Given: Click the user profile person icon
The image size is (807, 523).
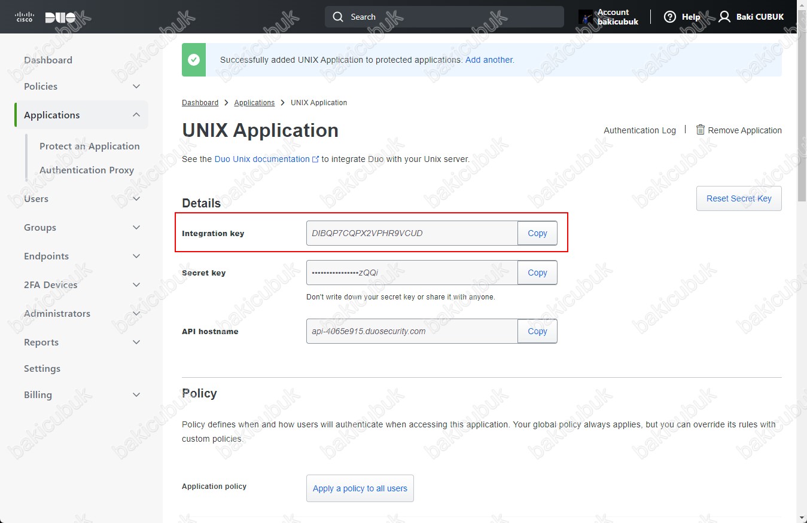Looking at the screenshot, I should (724, 17).
